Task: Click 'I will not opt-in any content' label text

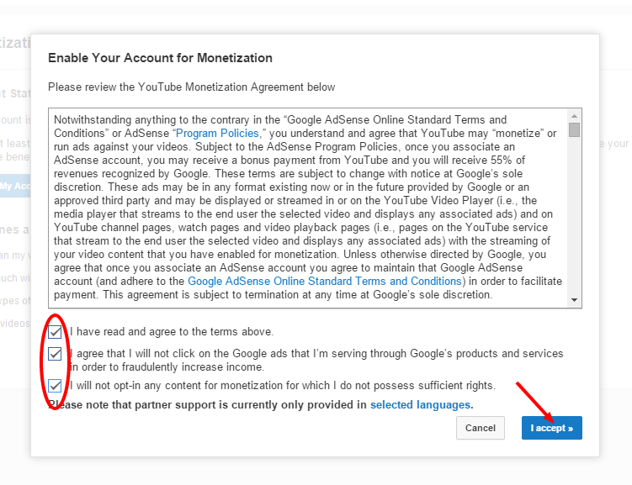Action: coord(282,385)
